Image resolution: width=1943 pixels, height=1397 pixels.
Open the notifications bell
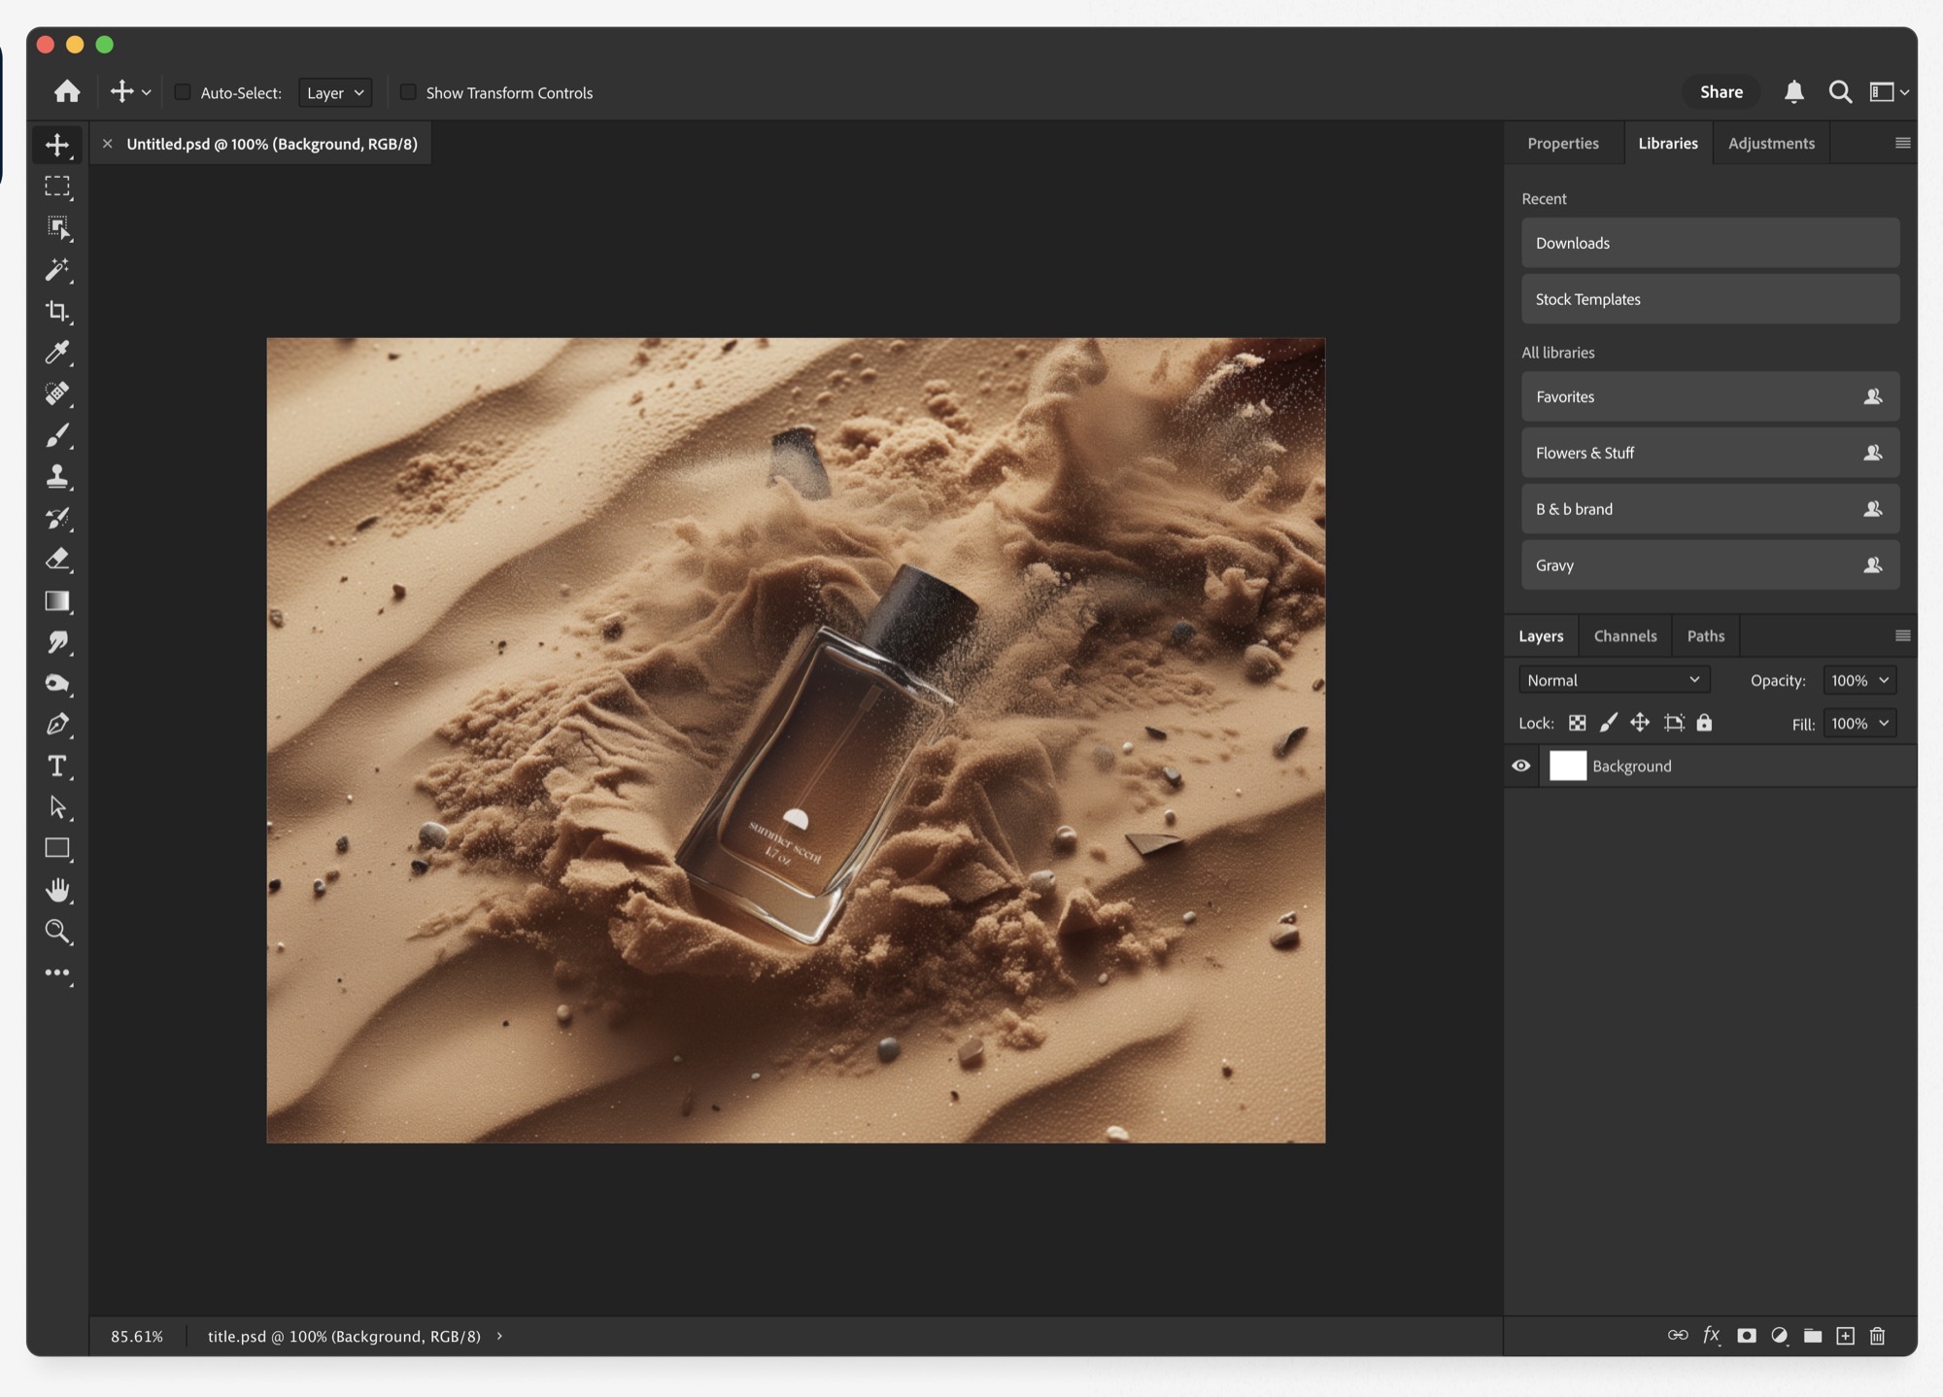point(1793,91)
